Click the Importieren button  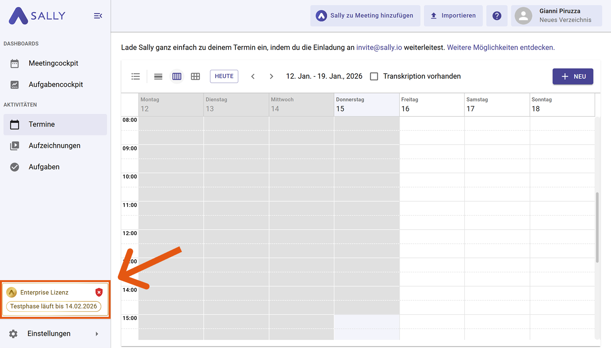pos(453,16)
